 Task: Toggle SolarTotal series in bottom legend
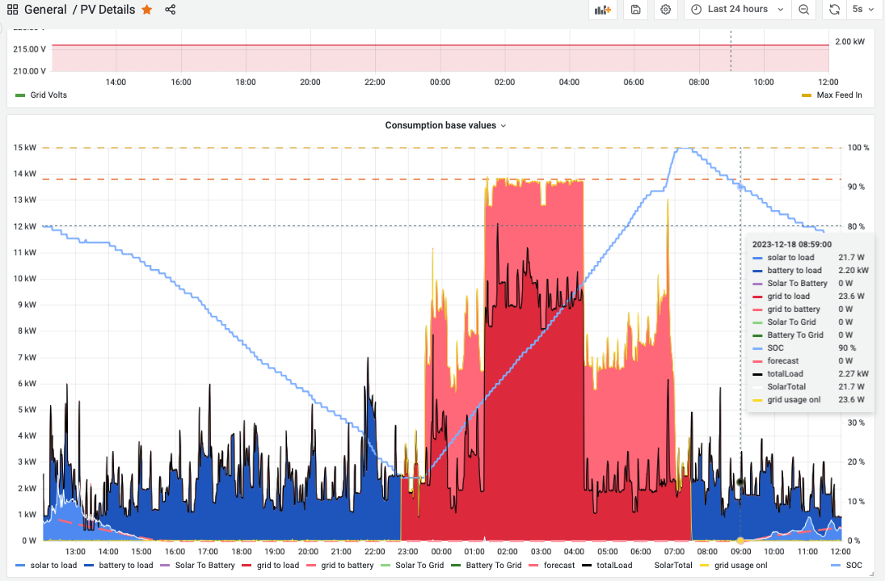(672, 565)
